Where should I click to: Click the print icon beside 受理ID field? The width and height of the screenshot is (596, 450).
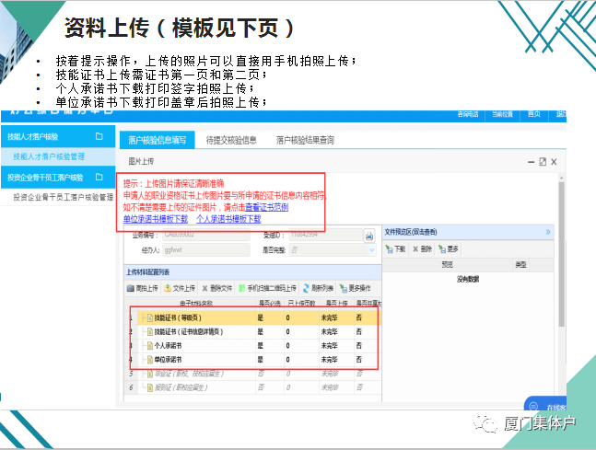368,236
